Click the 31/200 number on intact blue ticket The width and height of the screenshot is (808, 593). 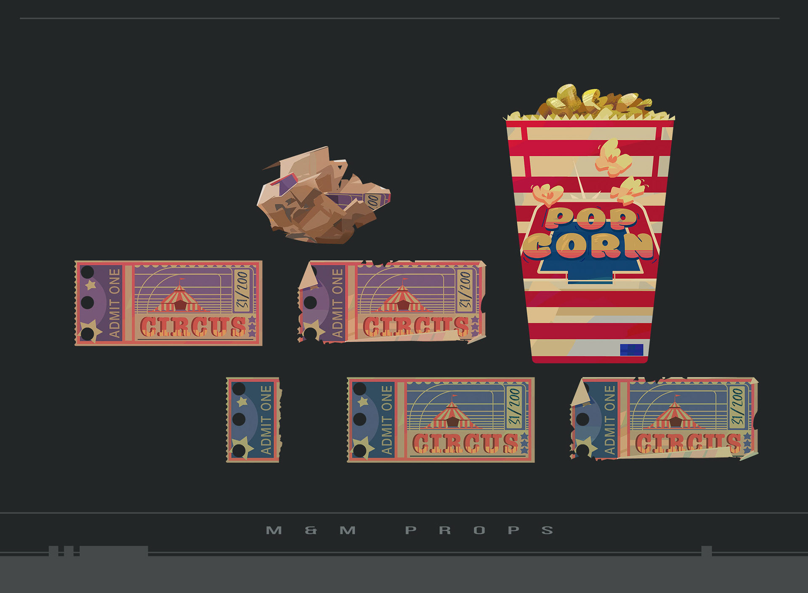515,407
